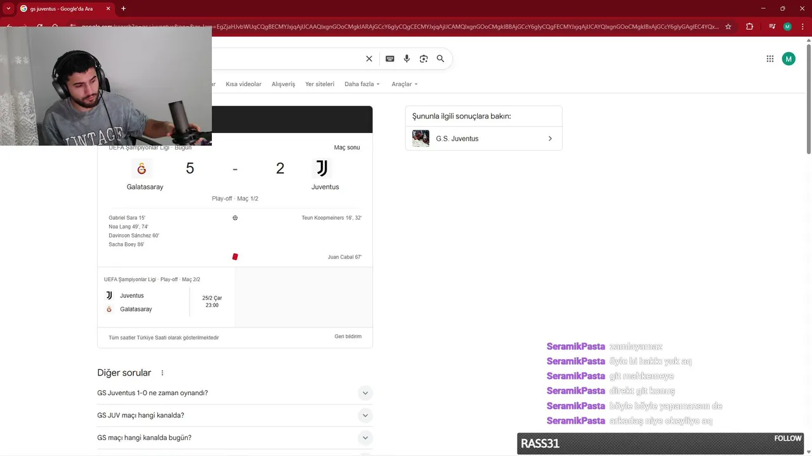812x456 pixels.
Task: Clear the search box with the X icon
Action: coord(369,59)
